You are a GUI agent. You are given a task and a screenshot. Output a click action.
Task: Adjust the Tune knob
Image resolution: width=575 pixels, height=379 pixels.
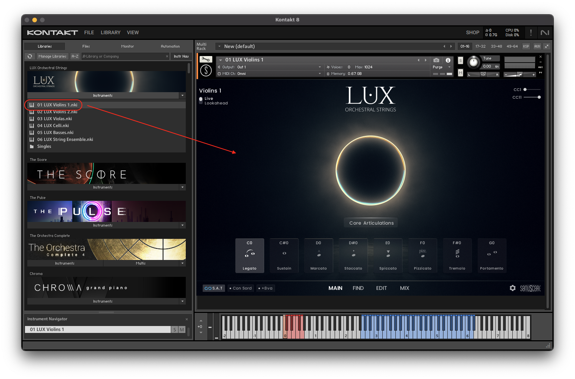tap(474, 62)
